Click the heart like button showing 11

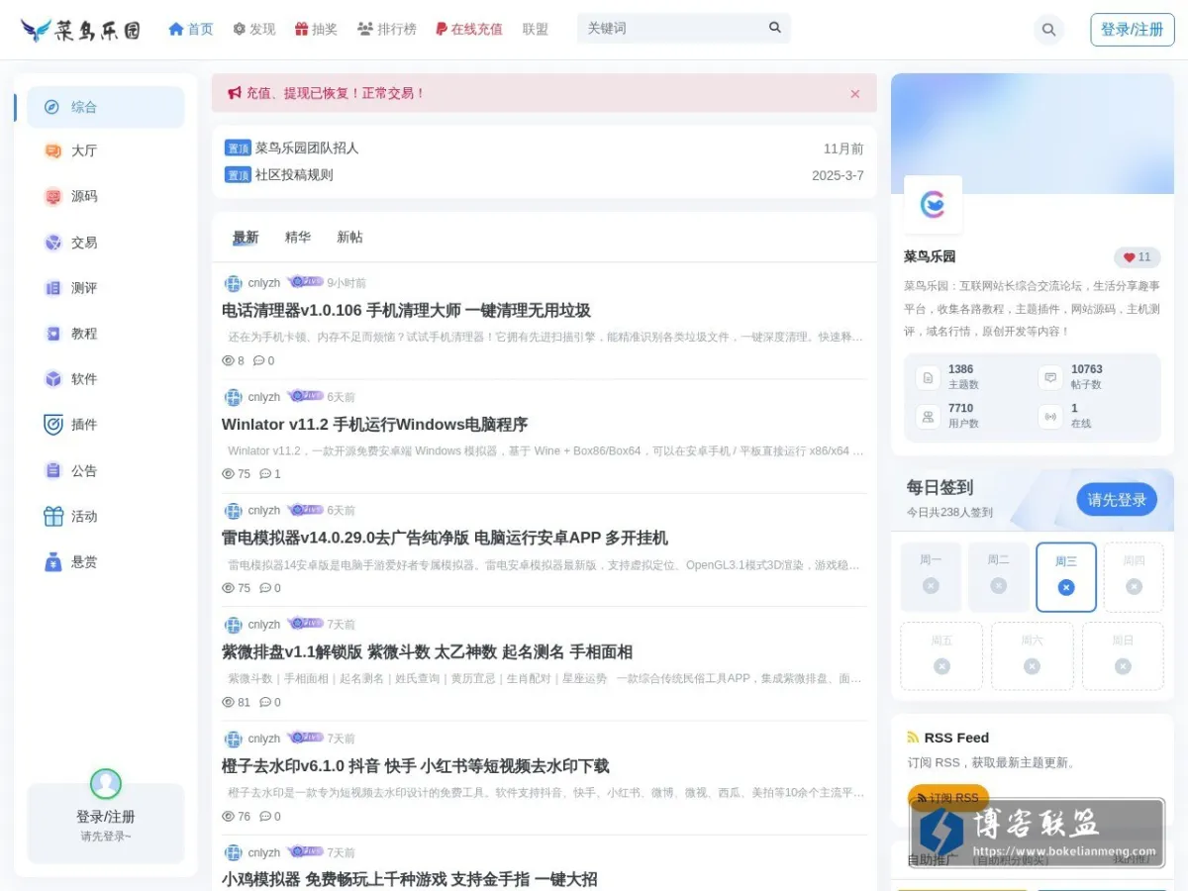coord(1138,257)
